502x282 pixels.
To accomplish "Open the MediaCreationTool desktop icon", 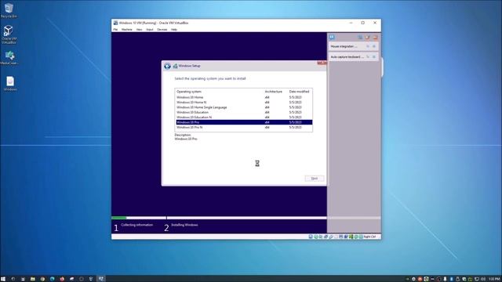I will coord(9,57).
